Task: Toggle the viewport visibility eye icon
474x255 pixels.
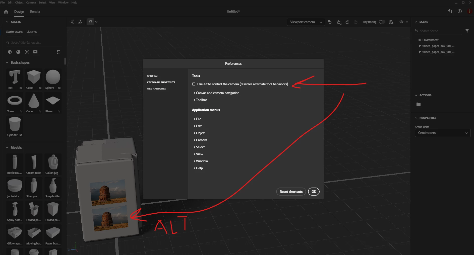Action: 401,22
